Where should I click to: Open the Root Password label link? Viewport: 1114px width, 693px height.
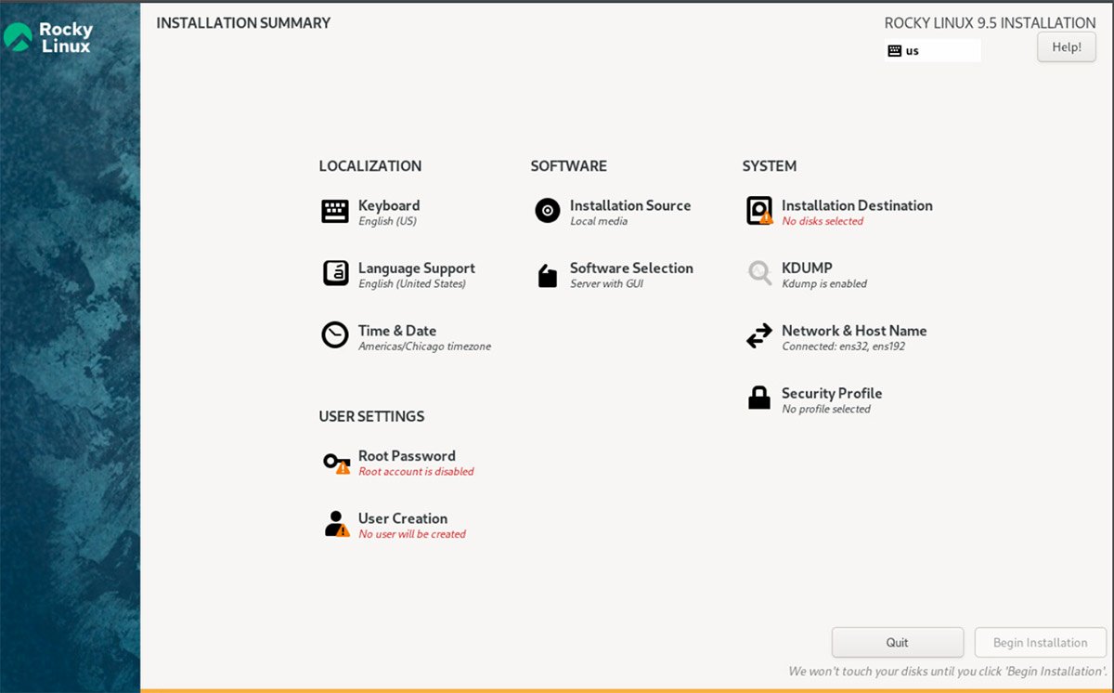407,456
